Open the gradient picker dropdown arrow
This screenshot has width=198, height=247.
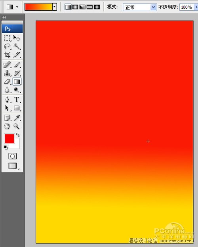coord(55,7)
